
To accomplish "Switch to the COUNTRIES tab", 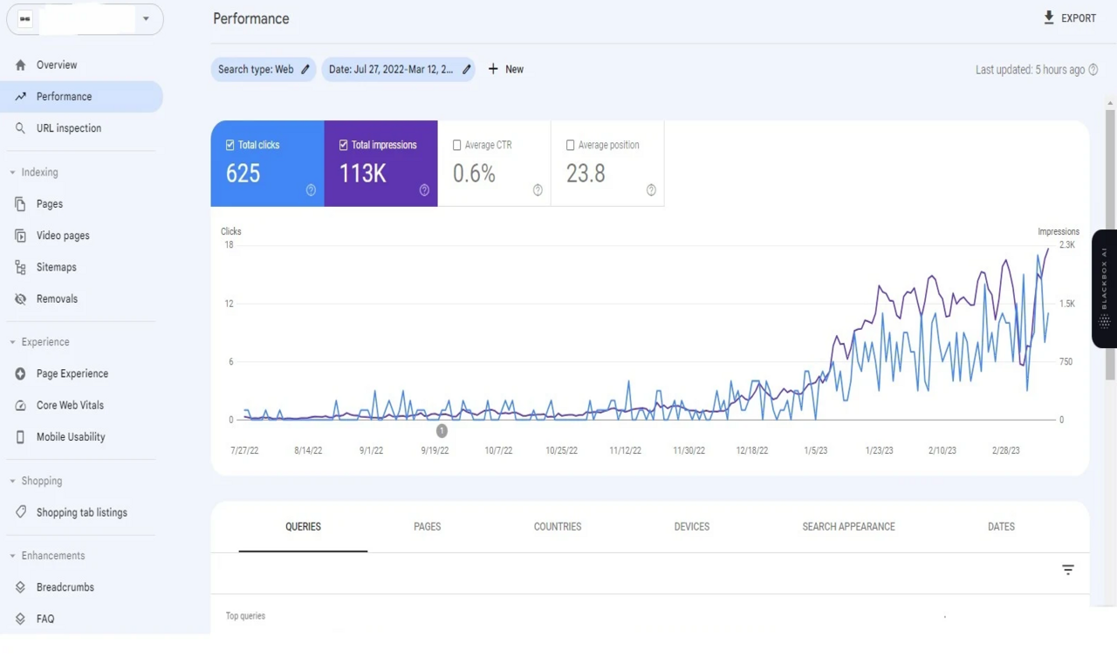I will (x=557, y=526).
